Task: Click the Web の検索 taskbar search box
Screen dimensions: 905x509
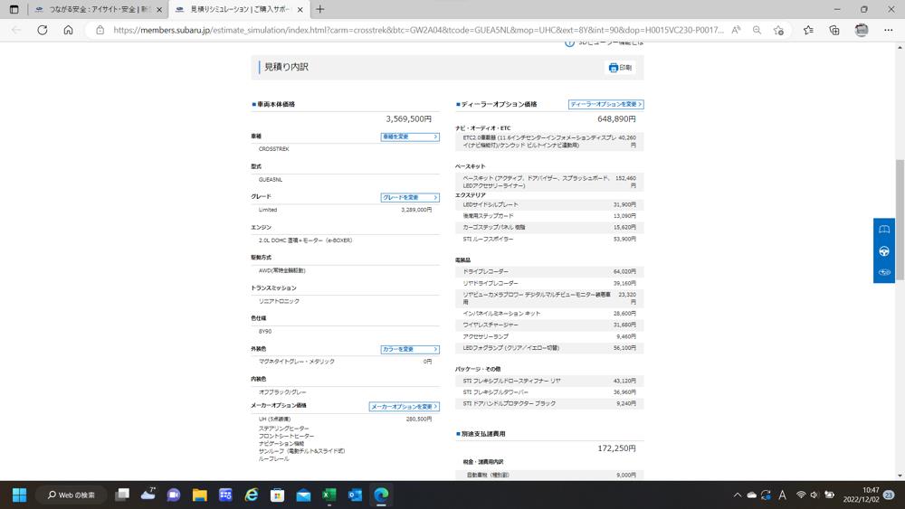Action: [71, 495]
